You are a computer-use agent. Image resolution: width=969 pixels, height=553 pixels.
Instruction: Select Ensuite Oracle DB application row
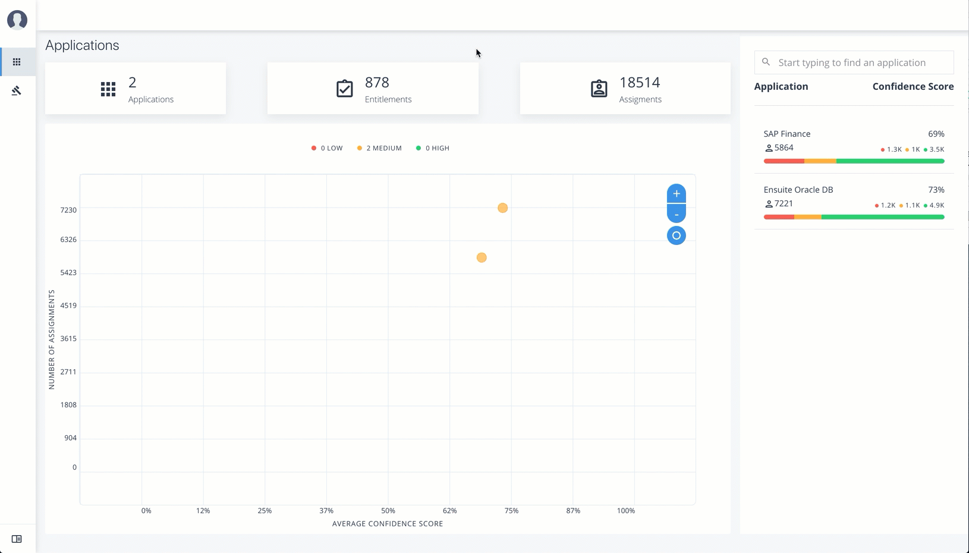(x=798, y=190)
